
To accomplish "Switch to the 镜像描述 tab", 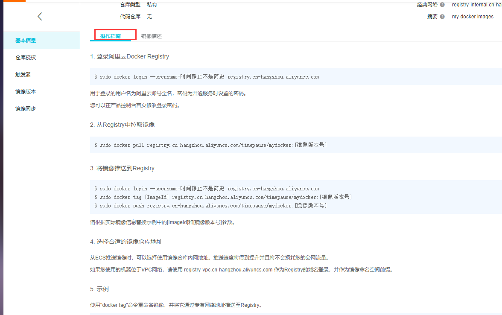I will [x=152, y=36].
